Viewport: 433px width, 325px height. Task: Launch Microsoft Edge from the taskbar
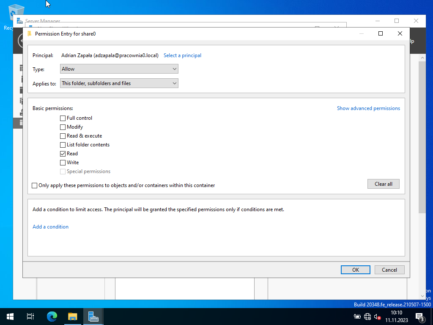pos(52,316)
